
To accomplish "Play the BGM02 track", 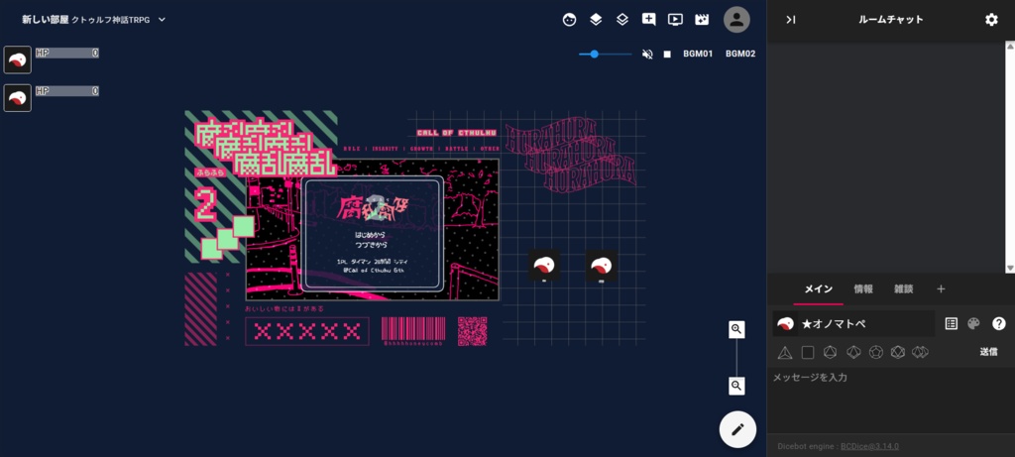I will pos(740,54).
